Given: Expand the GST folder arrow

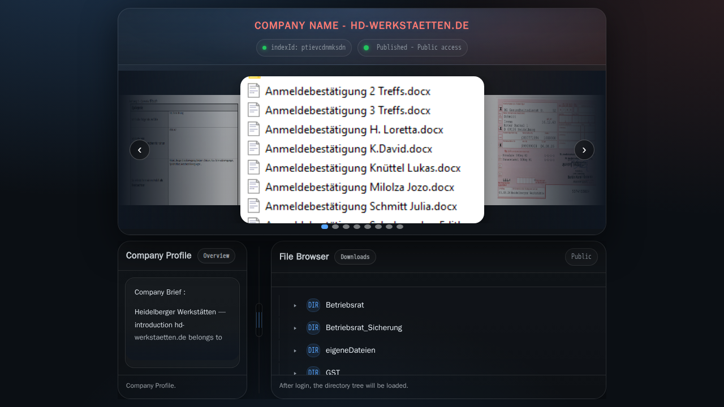Looking at the screenshot, I should pos(295,373).
